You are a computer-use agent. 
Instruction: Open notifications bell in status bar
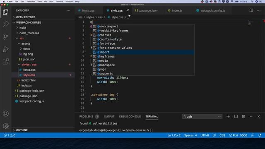coord(260,135)
